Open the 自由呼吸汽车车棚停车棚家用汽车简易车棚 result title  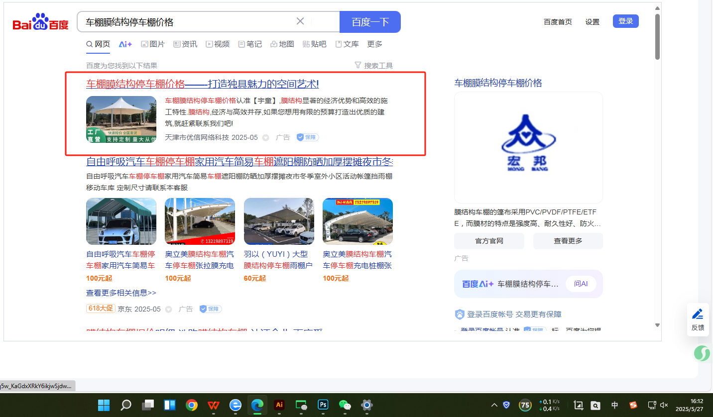click(239, 162)
